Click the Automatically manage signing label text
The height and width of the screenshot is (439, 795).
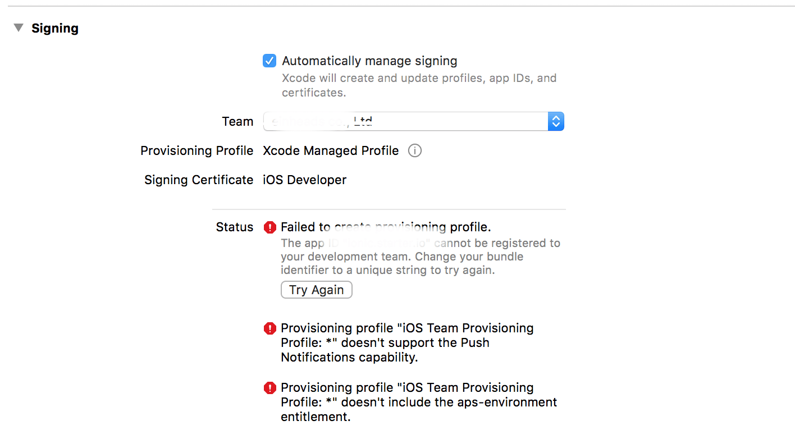pos(369,61)
